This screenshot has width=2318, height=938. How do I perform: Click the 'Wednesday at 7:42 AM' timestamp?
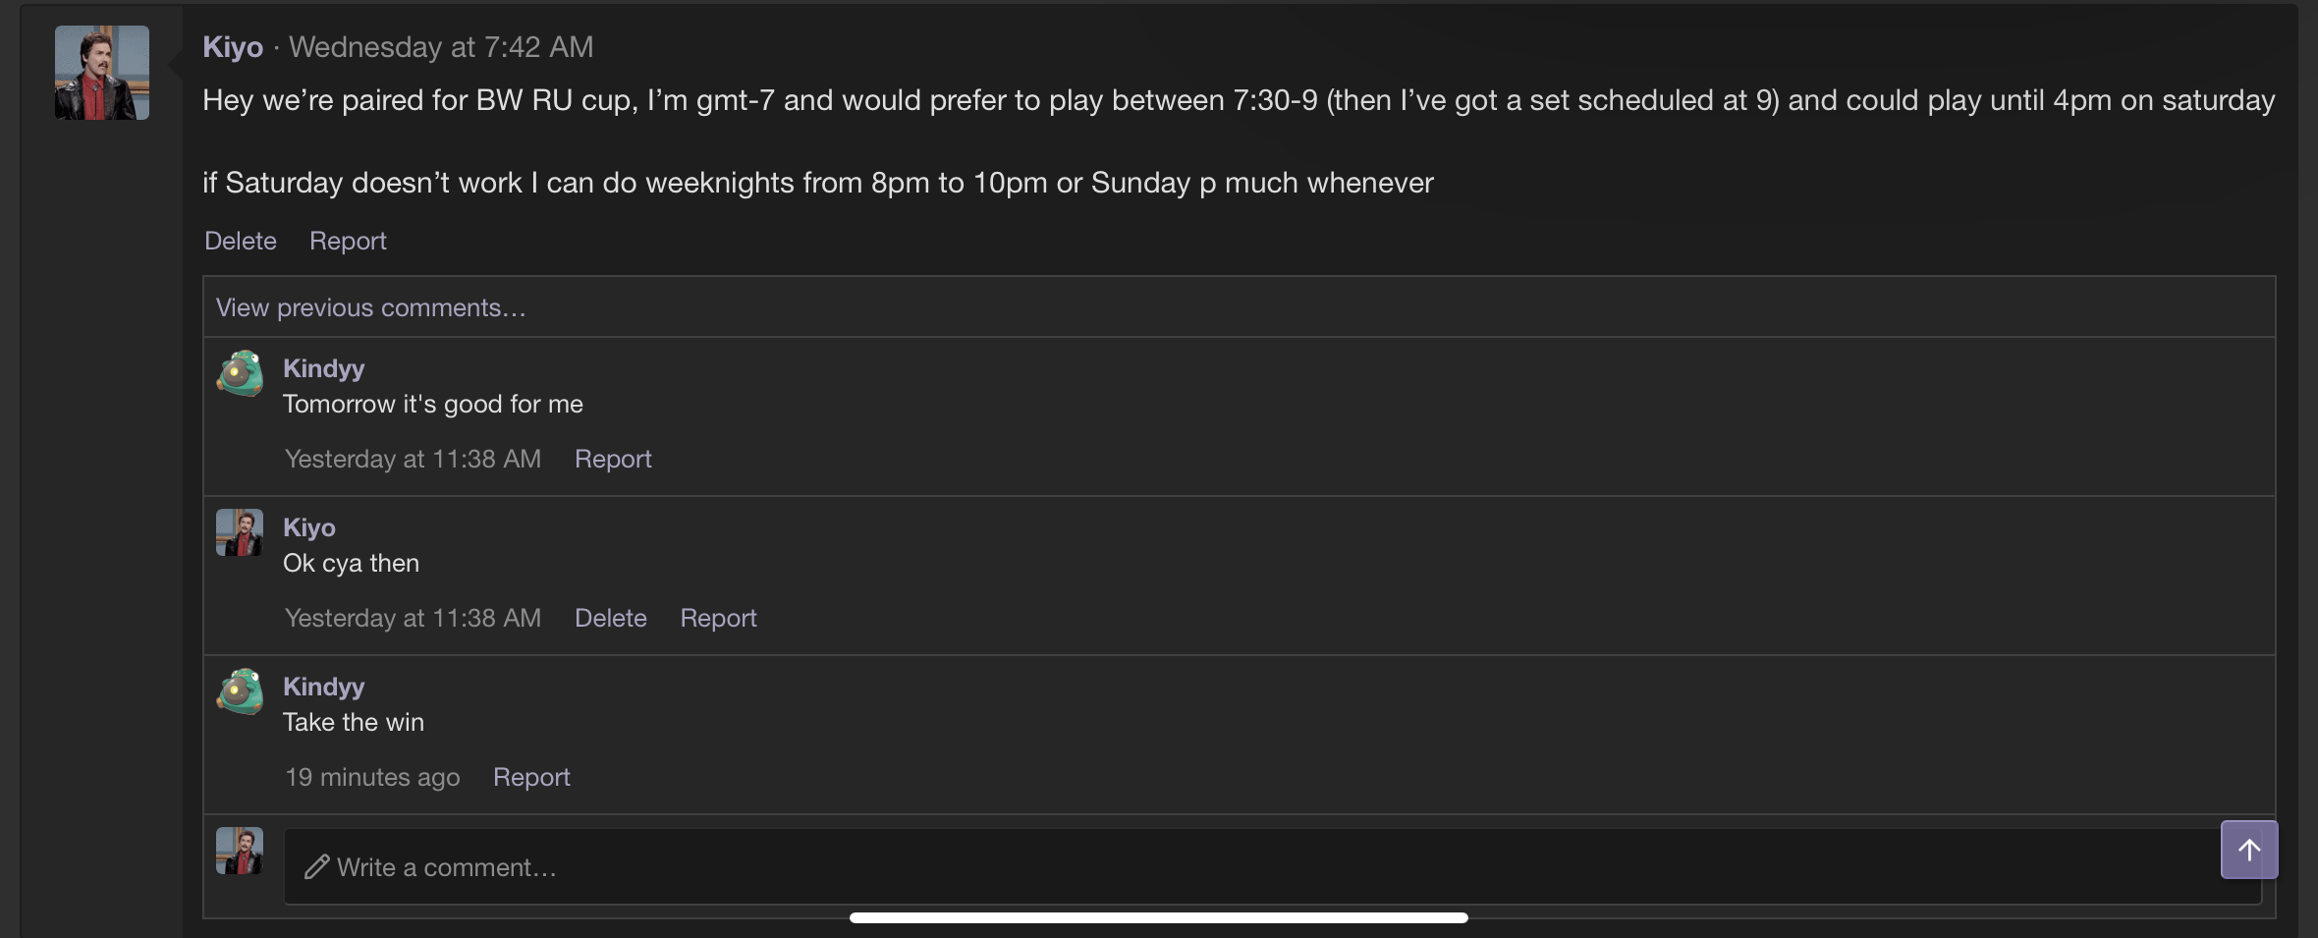[441, 47]
